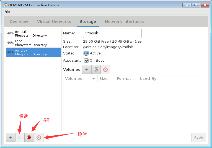Select the Storage tab
Image resolution: width=212 pixels, height=148 pixels.
point(88,22)
